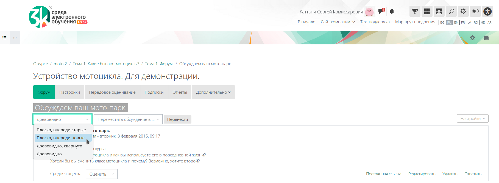
Task: Open the gear icon in banner
Action: [472, 38]
